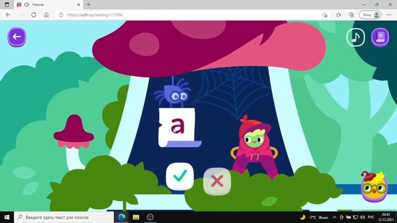This screenshot has height=223, width=397.
Task: Confirm with the green checkmark button
Action: click(180, 176)
